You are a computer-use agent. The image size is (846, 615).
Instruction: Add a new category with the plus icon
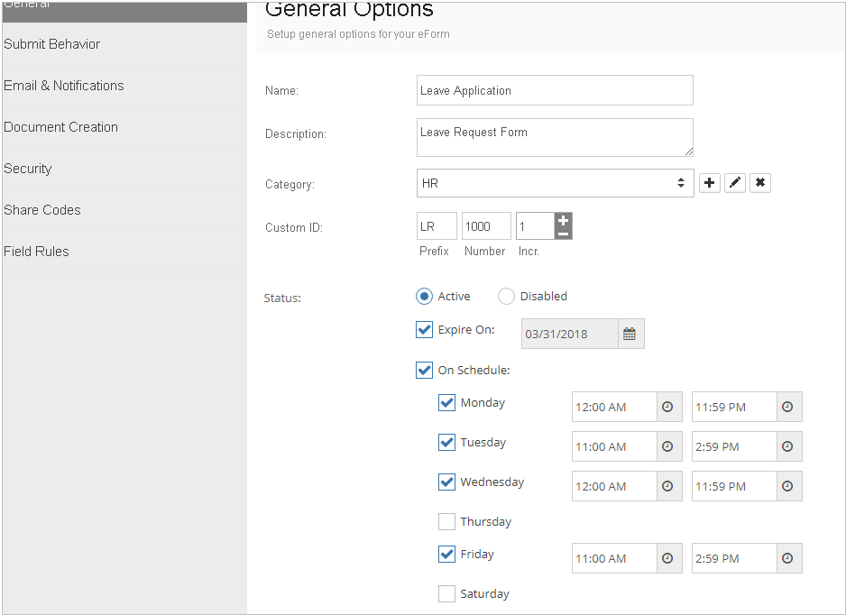click(x=710, y=183)
